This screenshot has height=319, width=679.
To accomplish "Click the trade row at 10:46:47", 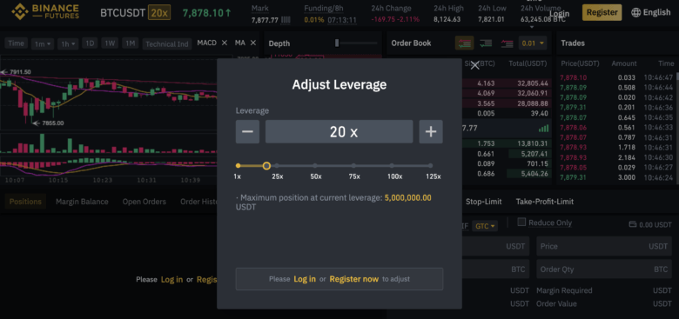I will [x=616, y=77].
